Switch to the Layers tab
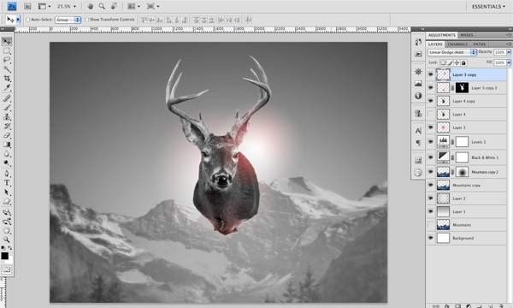Viewport: 513px width, 308px height. point(435,44)
